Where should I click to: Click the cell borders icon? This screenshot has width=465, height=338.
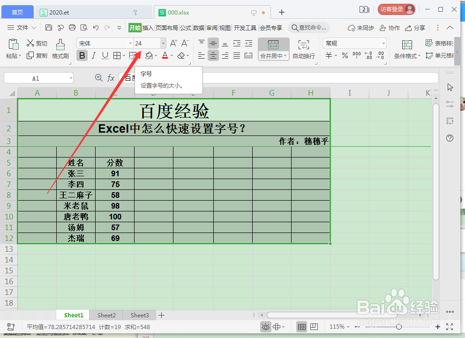(x=117, y=55)
